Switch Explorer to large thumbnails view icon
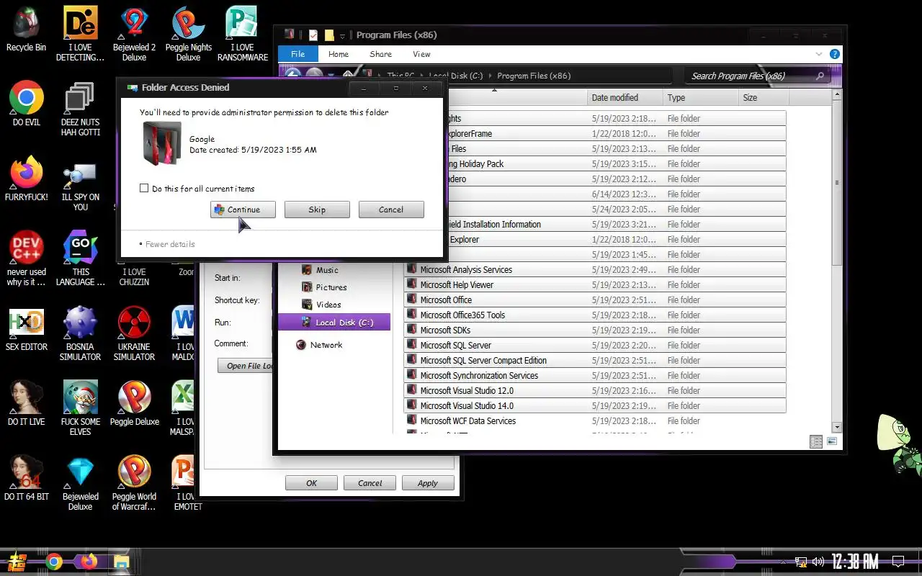 [832, 441]
